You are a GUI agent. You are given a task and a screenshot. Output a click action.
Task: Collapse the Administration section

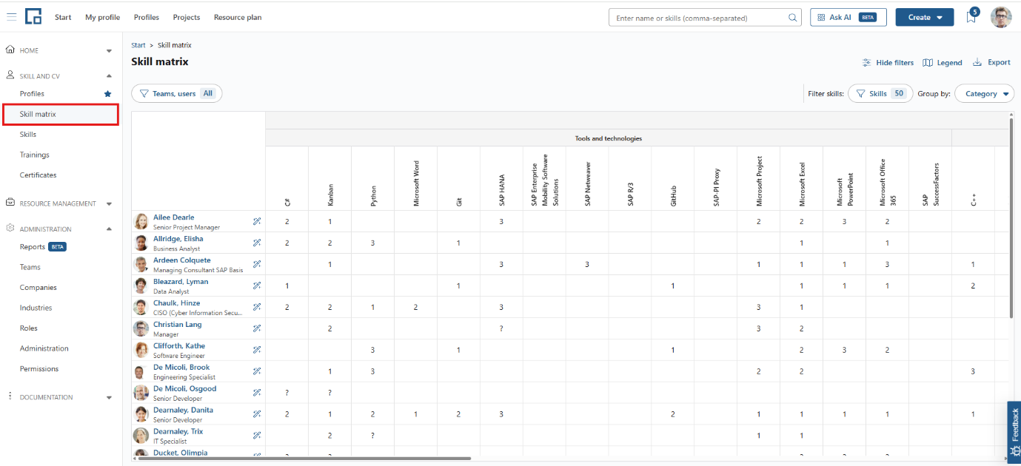click(109, 229)
